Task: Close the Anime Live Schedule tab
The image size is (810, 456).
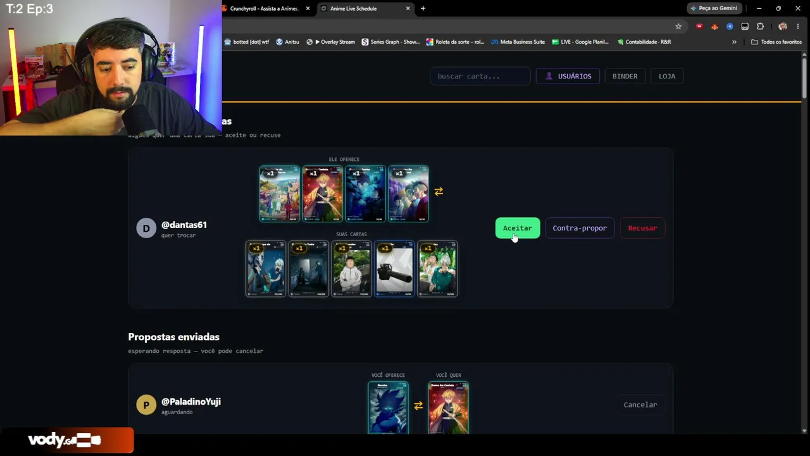Action: click(408, 8)
